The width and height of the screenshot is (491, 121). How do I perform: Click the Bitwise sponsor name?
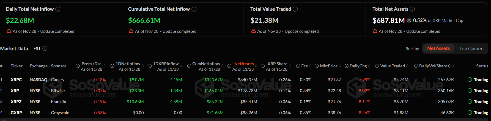point(58,91)
